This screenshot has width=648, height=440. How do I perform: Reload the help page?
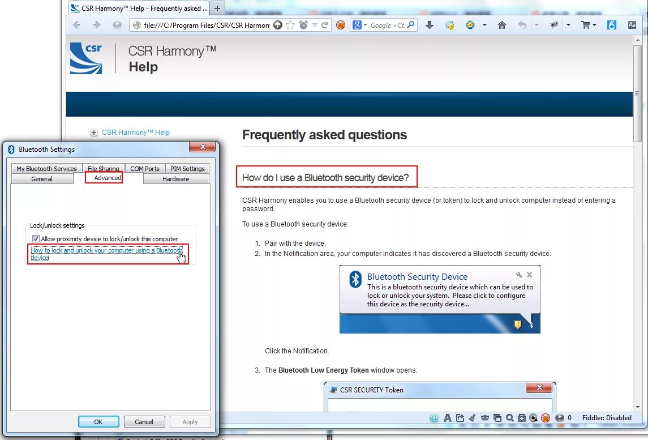(325, 25)
